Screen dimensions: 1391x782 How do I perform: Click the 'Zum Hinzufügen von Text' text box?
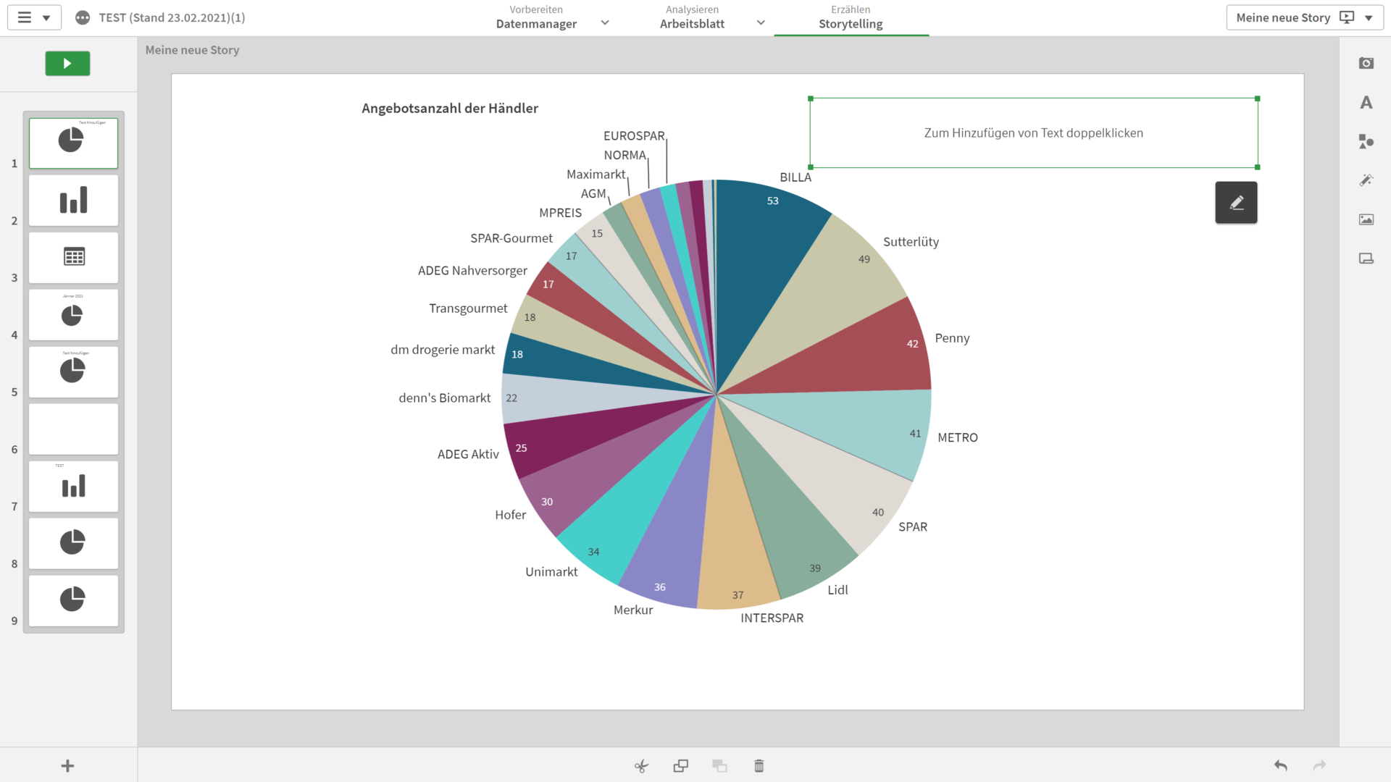tap(1034, 133)
